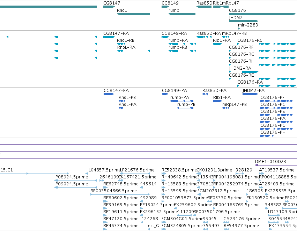Select the DME1-010023 feature label
The image size is (297, 231).
click(x=270, y=162)
